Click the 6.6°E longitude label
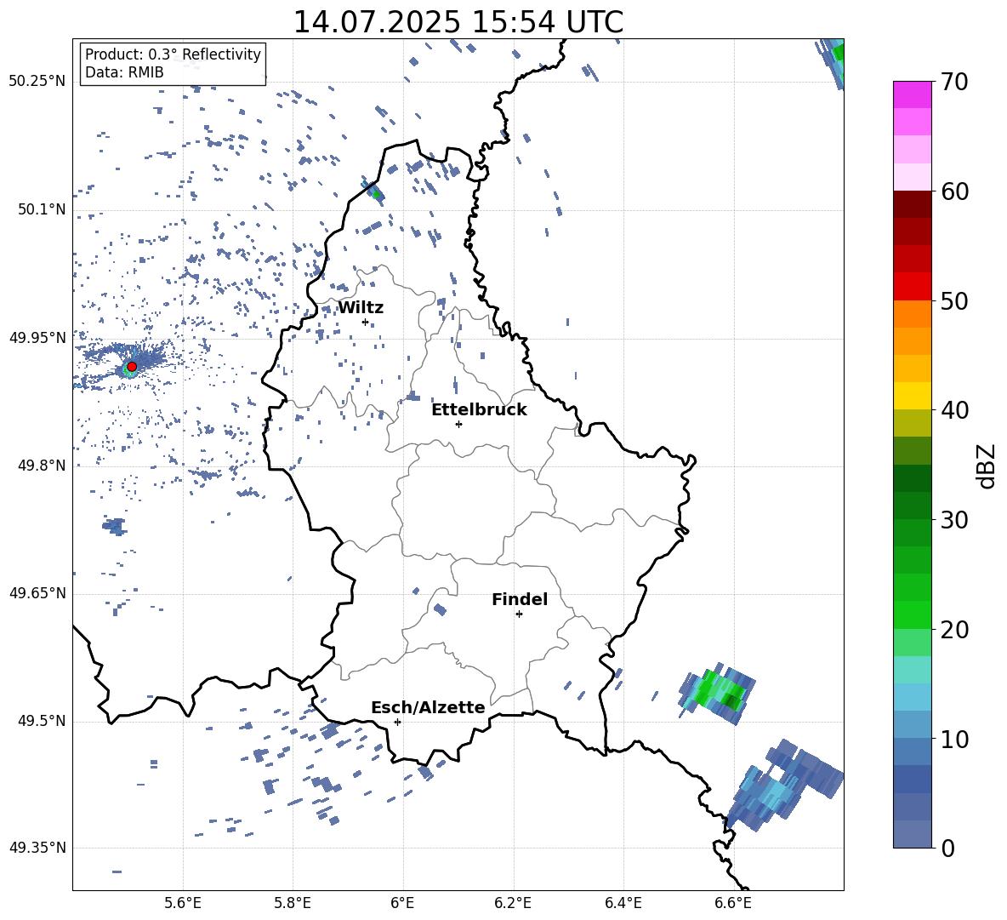 click(x=733, y=903)
